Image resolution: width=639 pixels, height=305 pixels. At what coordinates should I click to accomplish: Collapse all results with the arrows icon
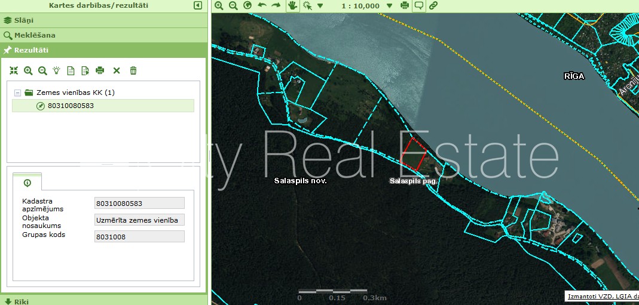14,70
